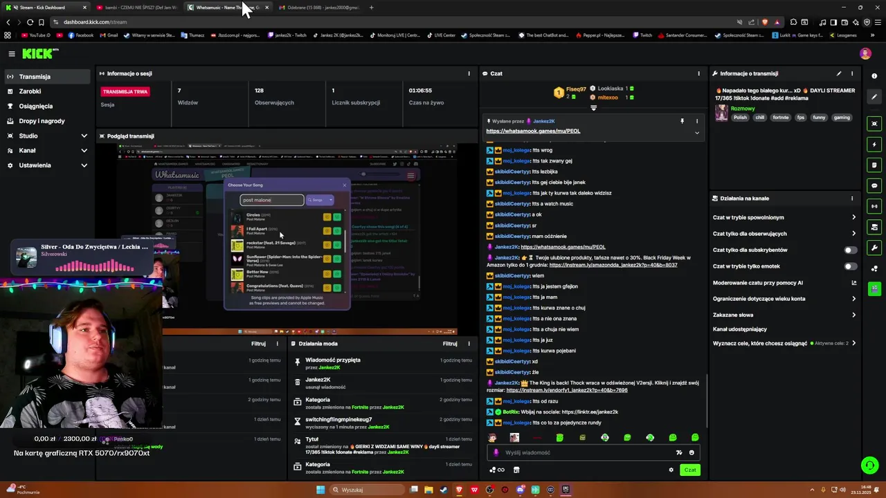This screenshot has height=498, width=886.
Task: Toggle Czat tylko dla subskrybentów switch
Action: (851, 250)
